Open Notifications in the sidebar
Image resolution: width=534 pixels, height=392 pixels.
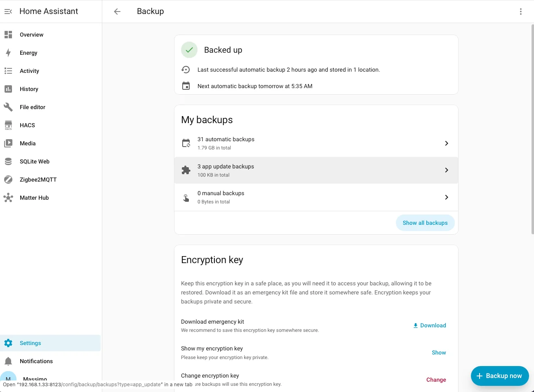(x=51, y=361)
